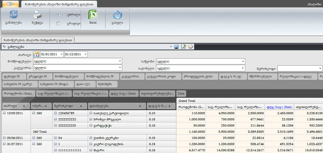Click the შტრიხკოდი input field

click(x=297, y=68)
